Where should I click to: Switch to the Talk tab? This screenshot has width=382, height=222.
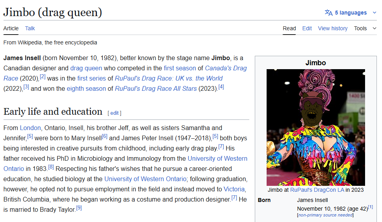coord(30,28)
